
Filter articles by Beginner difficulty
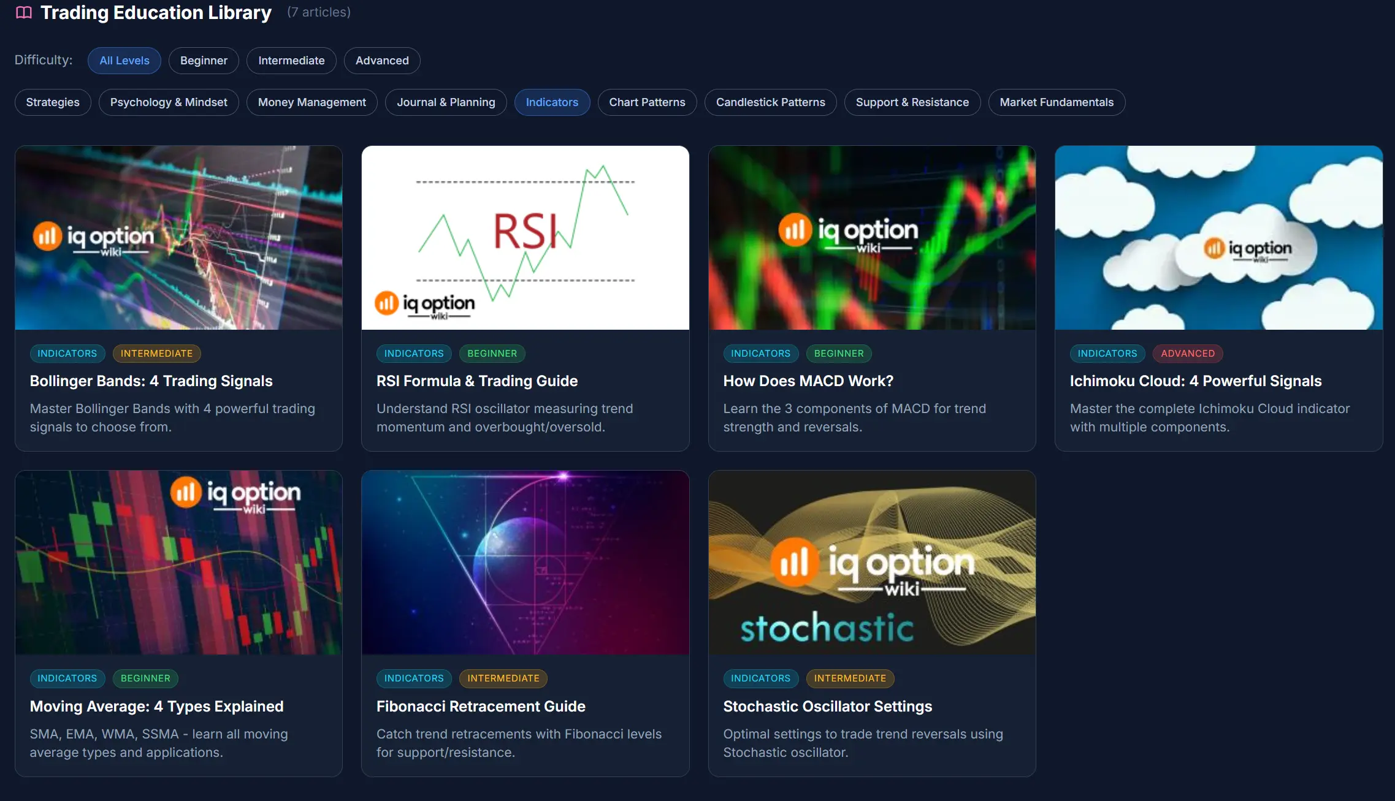coord(204,61)
